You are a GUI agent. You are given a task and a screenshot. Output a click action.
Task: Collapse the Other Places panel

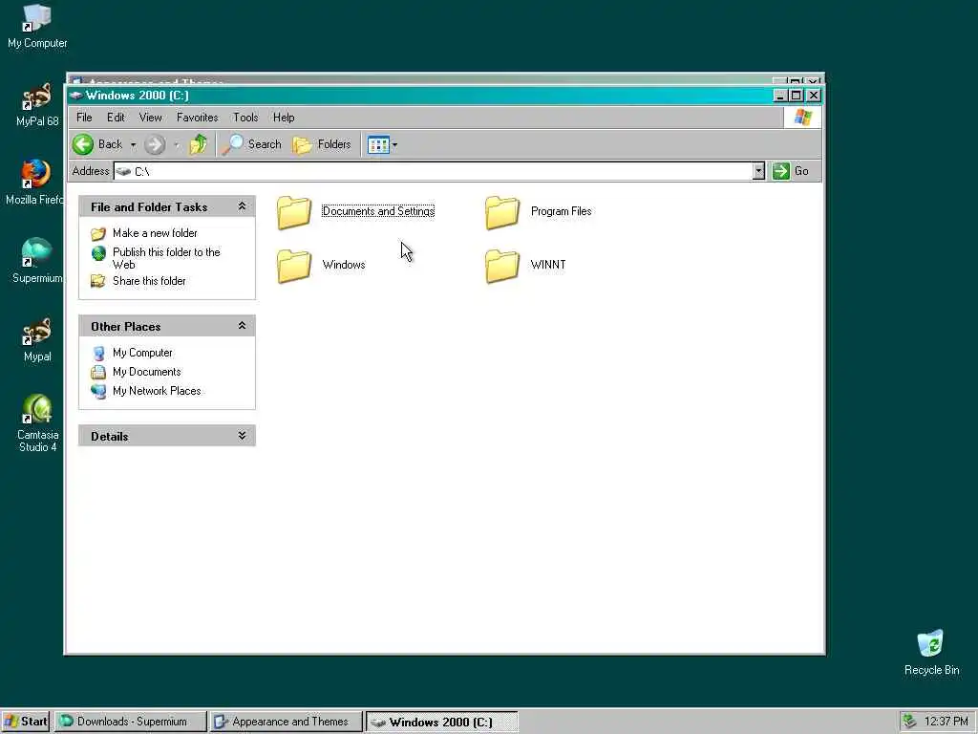(x=242, y=326)
